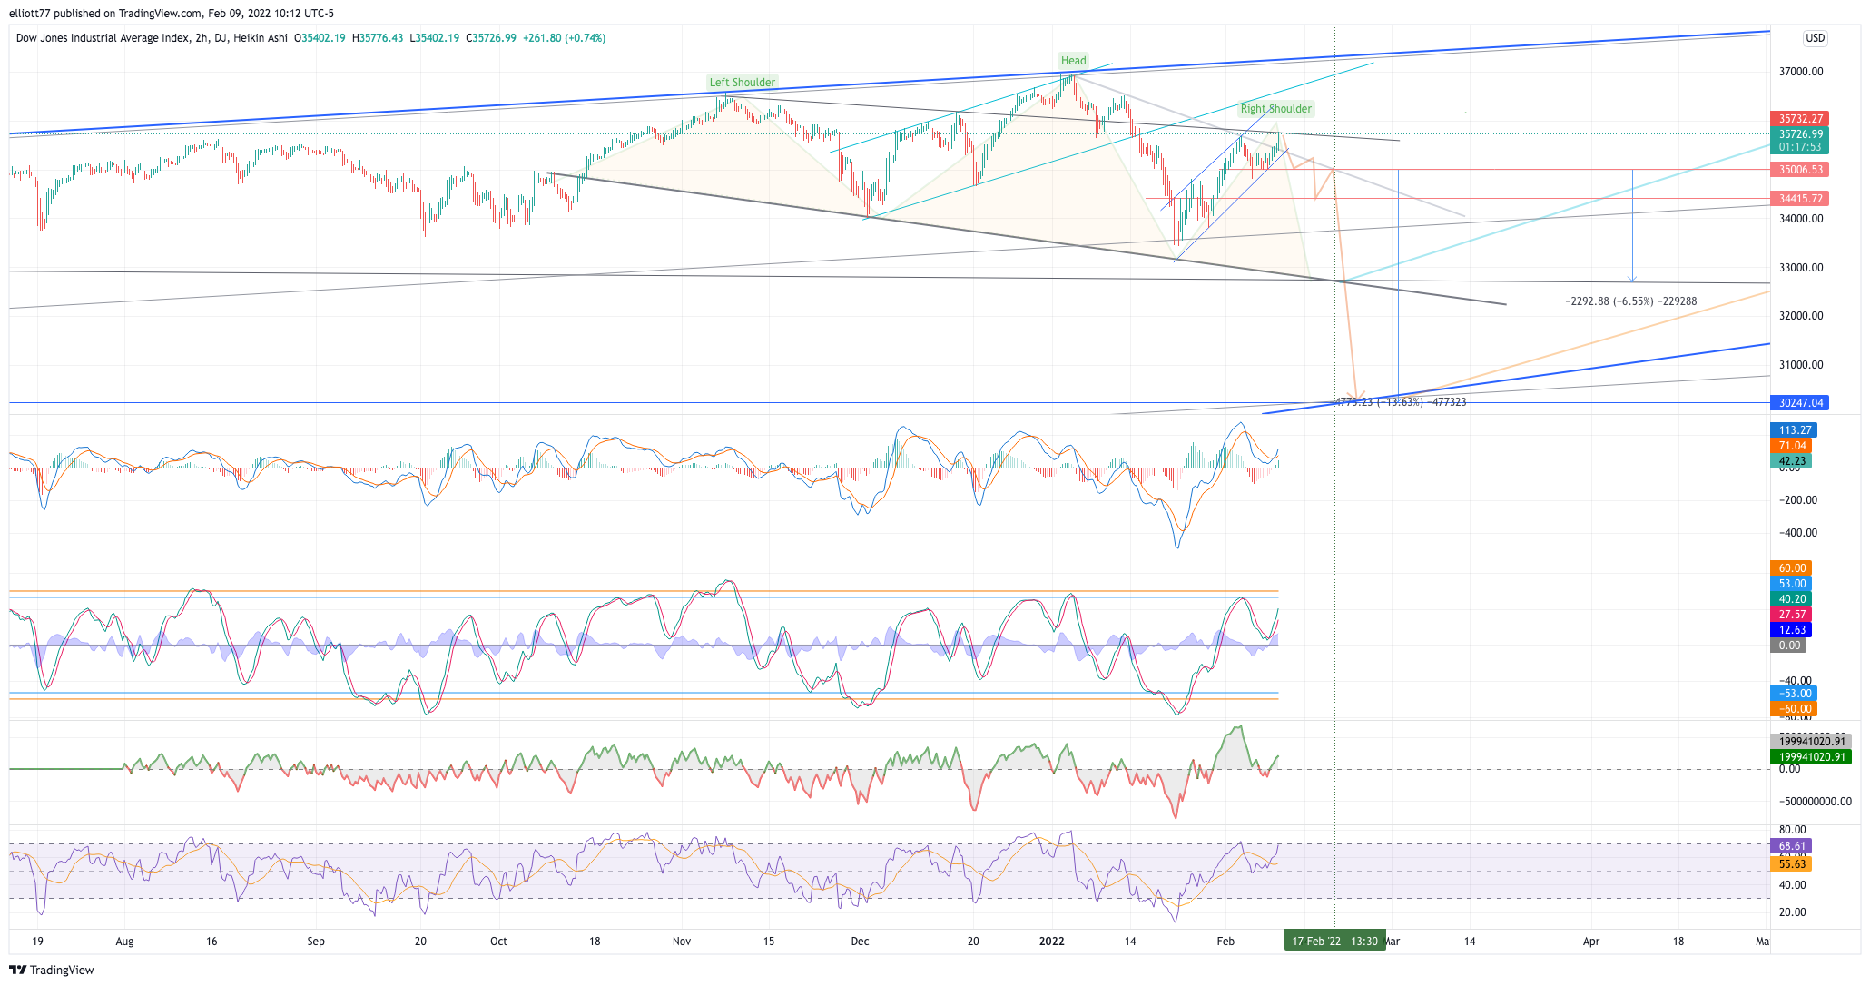The width and height of the screenshot is (1870, 986).
Task: Click the Feb label on time axis
Action: (1225, 942)
